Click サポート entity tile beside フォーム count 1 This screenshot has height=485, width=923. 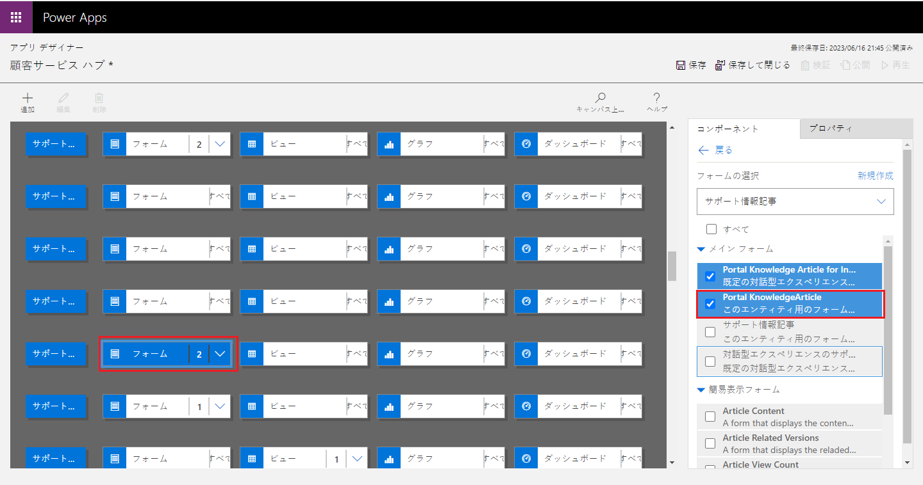pyautogui.click(x=55, y=406)
